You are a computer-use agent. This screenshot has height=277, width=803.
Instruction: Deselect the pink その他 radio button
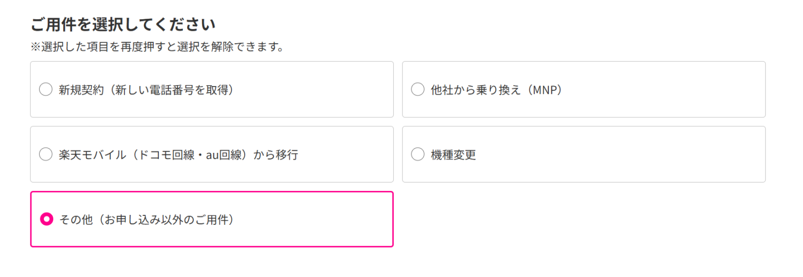click(47, 219)
